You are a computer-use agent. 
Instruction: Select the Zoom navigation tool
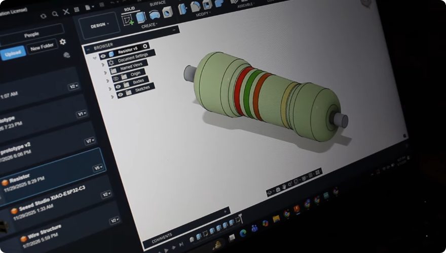tap(290, 184)
